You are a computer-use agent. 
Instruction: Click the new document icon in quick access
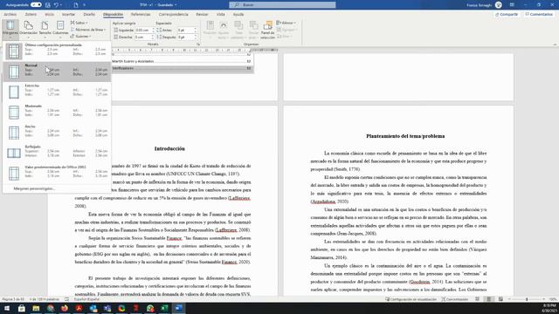click(x=76, y=5)
